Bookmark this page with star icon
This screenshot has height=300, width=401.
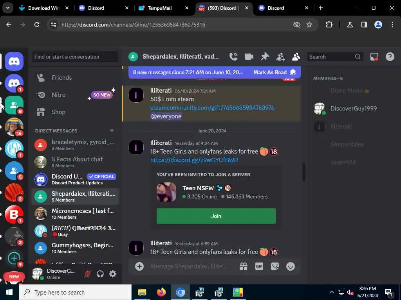pos(309,25)
